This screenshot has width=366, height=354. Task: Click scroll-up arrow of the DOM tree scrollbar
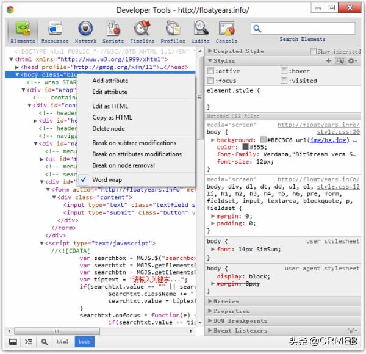(200, 51)
